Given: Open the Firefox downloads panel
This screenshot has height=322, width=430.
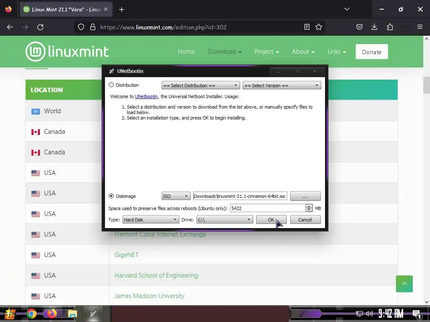Looking at the screenshot, I should (x=374, y=27).
